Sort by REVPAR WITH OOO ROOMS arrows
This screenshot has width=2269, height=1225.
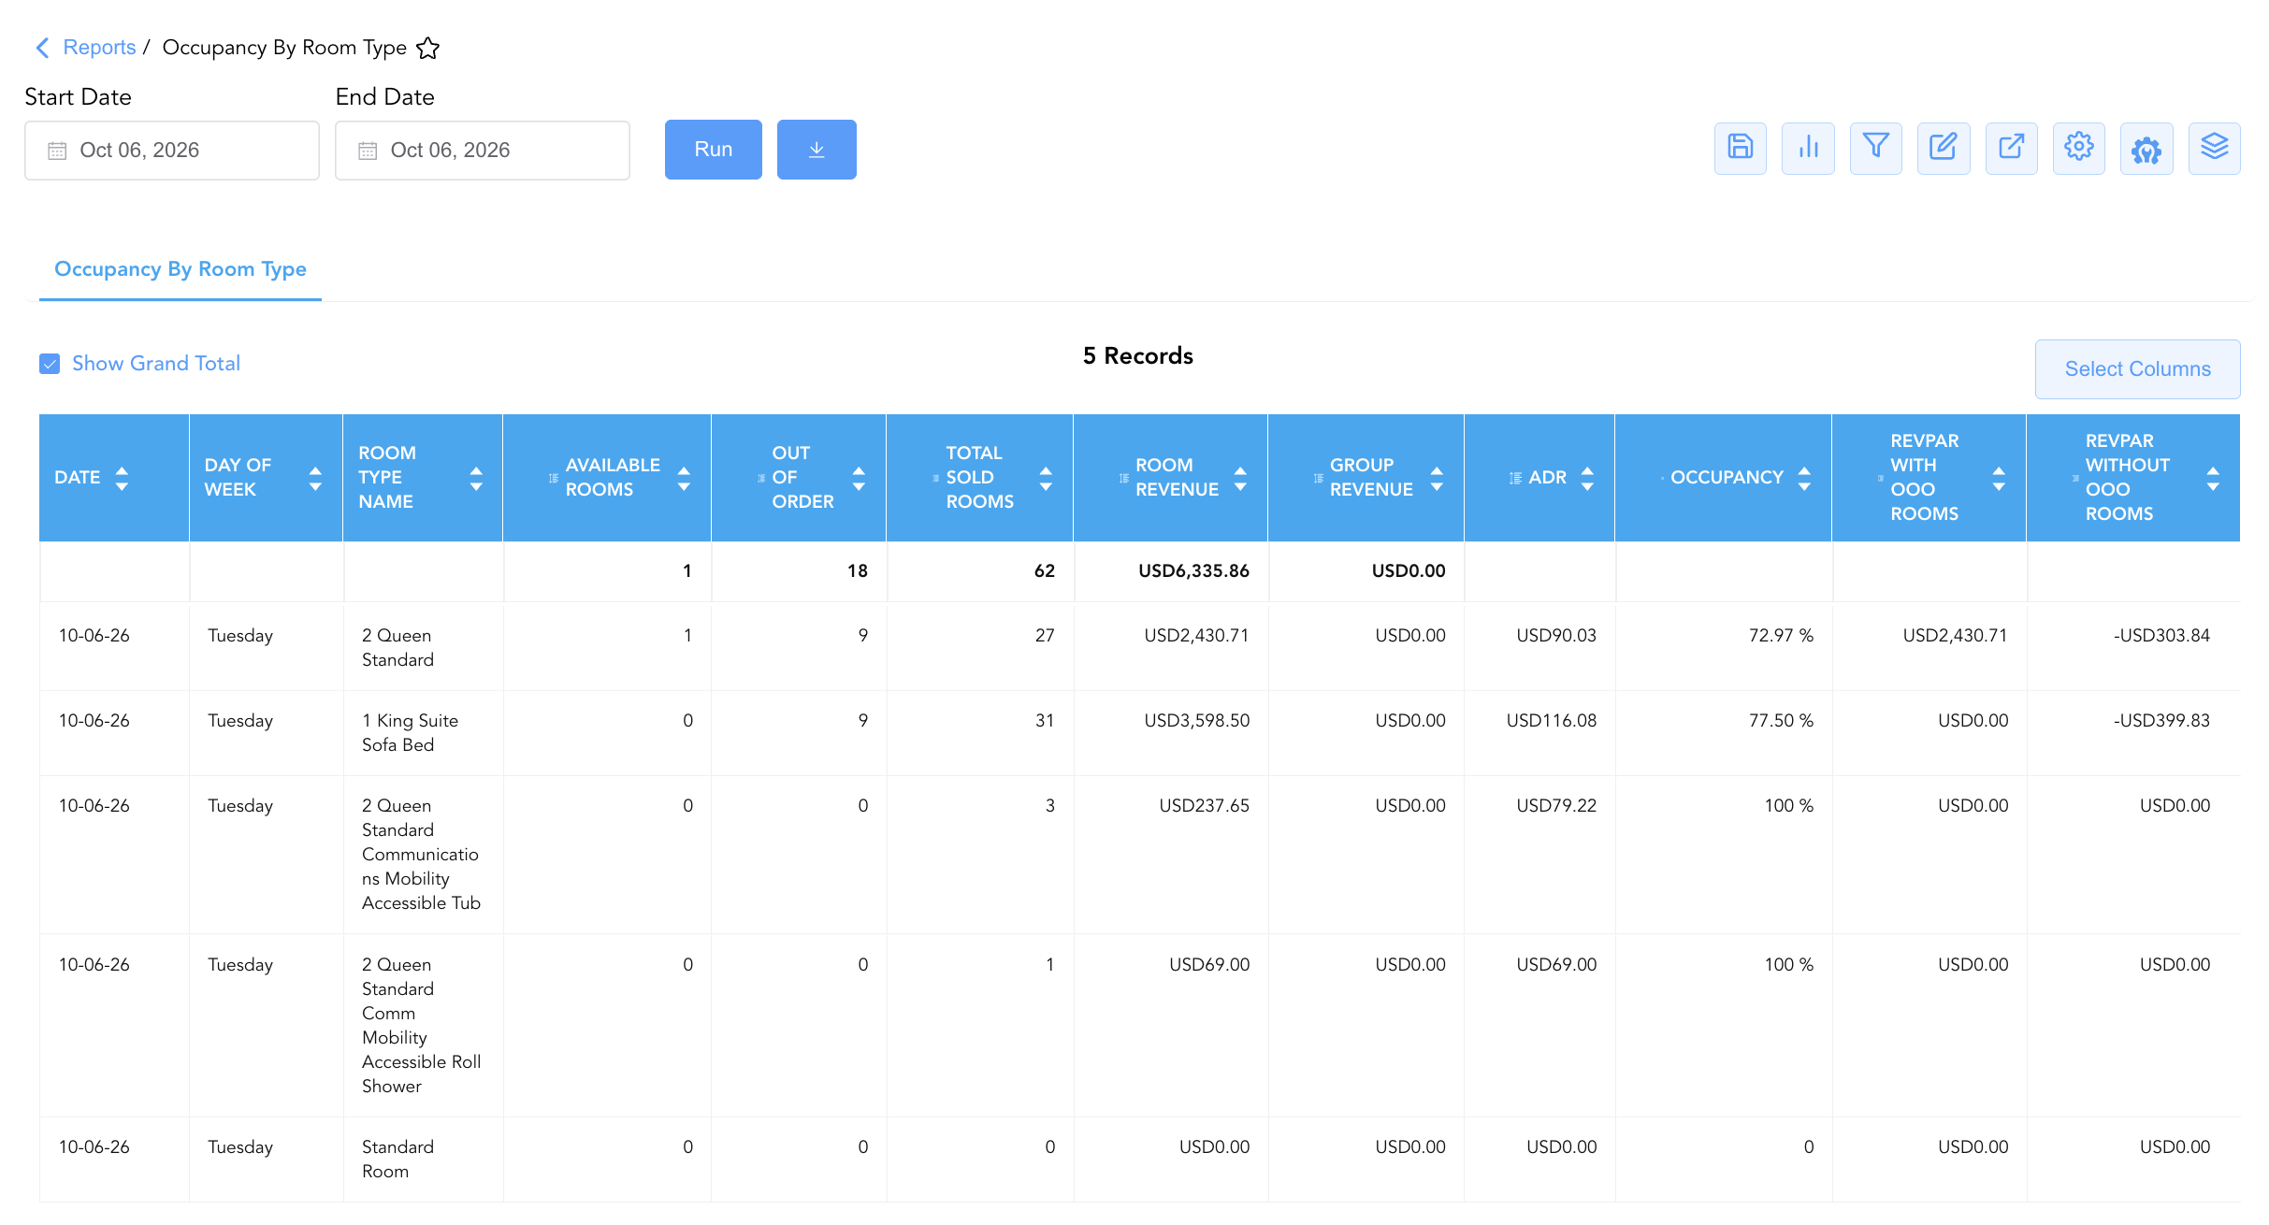(1999, 478)
